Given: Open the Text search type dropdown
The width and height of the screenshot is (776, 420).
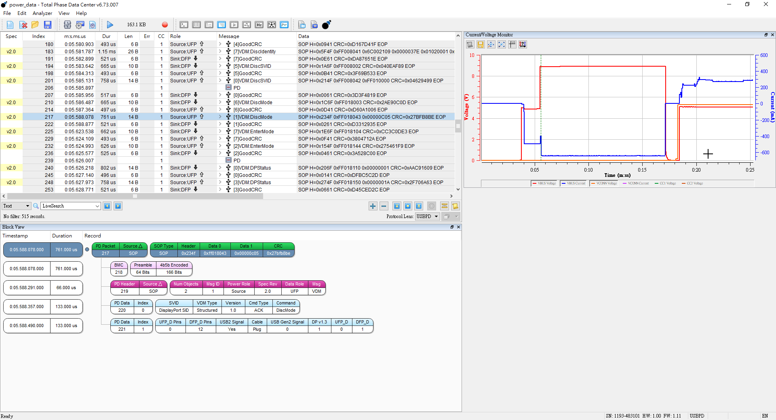Looking at the screenshot, I should pyautogui.click(x=16, y=206).
